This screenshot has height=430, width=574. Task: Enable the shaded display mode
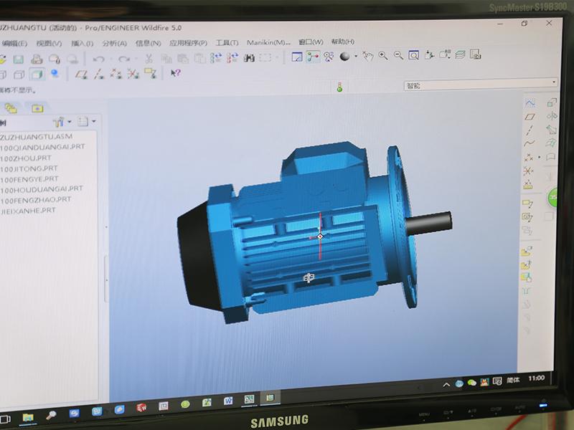(x=36, y=74)
